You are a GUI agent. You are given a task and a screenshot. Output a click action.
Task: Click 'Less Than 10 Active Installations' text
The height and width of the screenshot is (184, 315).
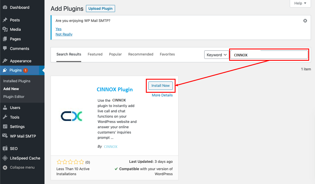click(x=73, y=172)
